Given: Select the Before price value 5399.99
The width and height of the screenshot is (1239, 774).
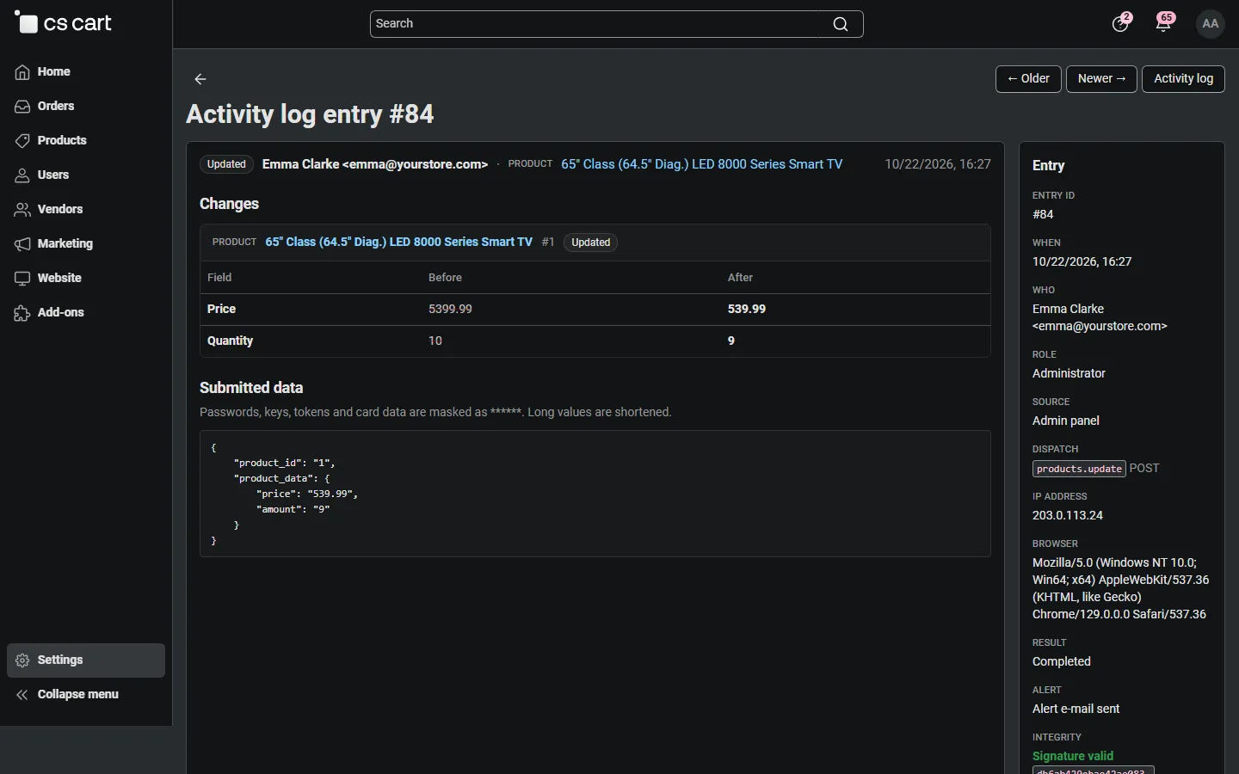Looking at the screenshot, I should click(451, 309).
